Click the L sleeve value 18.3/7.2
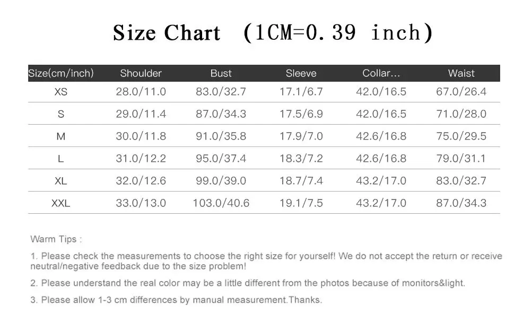Image resolution: width=531 pixels, height=321 pixels. (x=301, y=159)
